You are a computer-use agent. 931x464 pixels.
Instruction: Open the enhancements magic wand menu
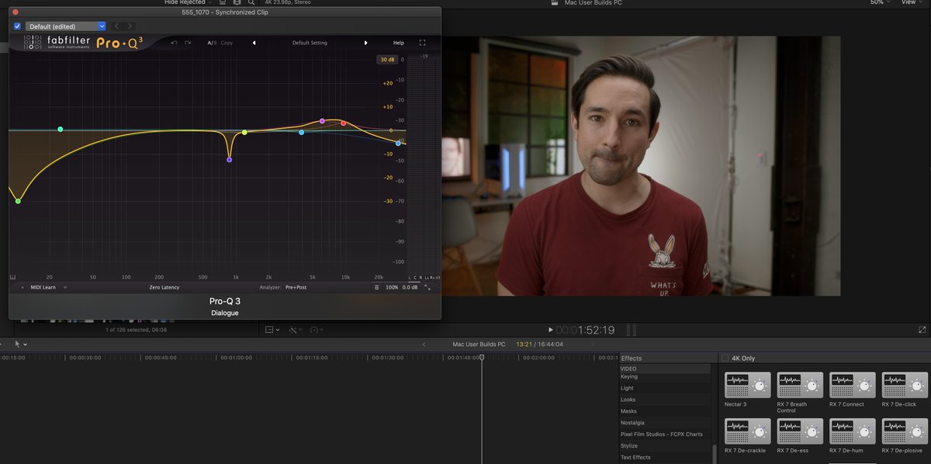[296, 330]
